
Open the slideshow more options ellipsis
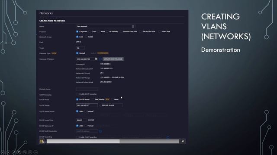point(35,152)
